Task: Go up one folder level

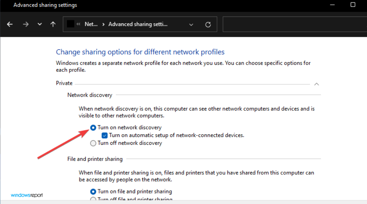Action: tap(53, 24)
